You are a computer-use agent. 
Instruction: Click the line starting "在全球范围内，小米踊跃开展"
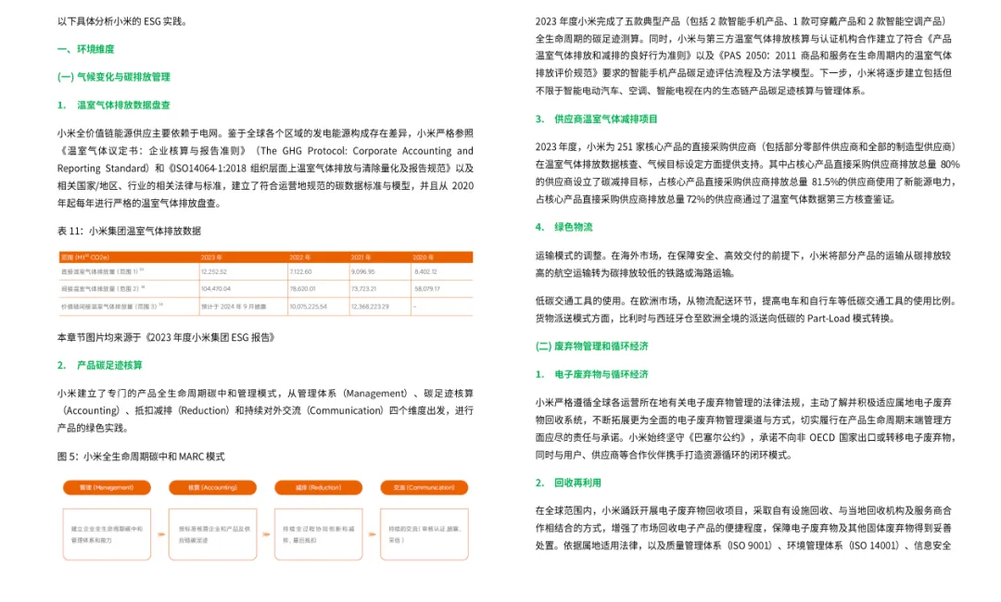pos(743,511)
